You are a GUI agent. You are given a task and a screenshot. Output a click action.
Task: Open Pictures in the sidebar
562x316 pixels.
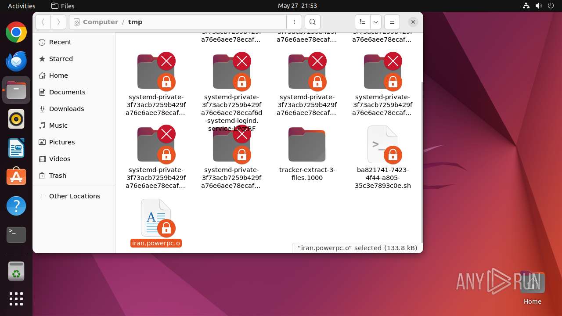point(74,142)
